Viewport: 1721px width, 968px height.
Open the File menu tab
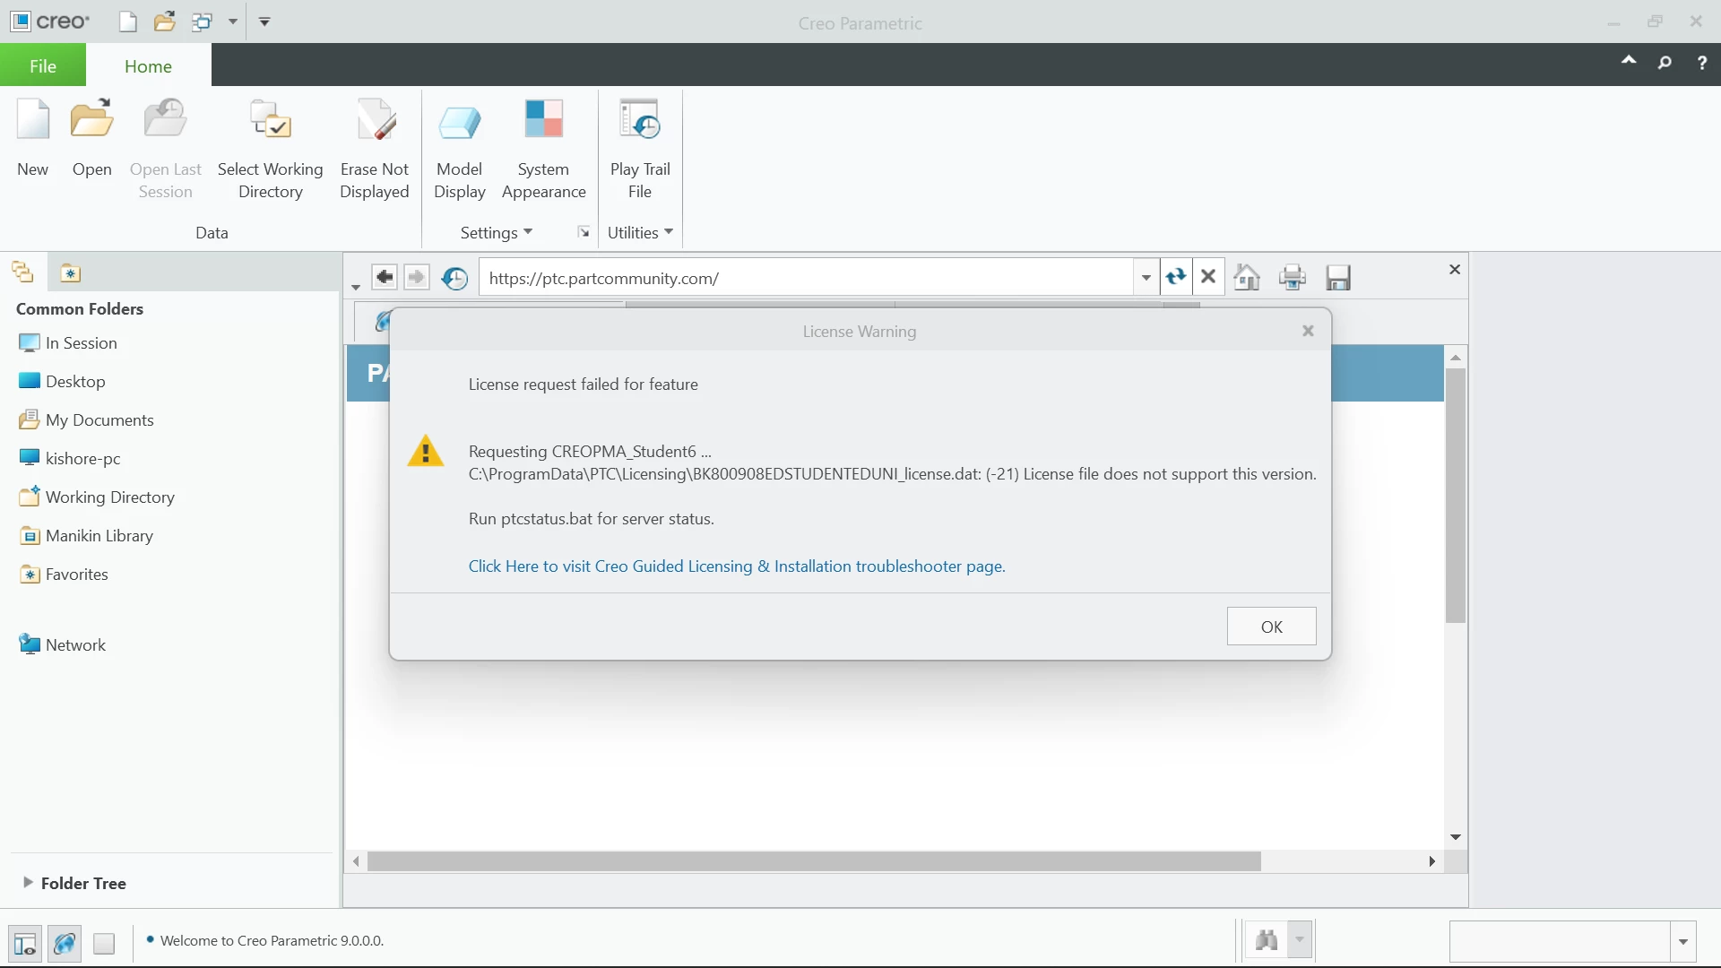click(42, 66)
